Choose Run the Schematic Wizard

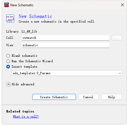click(x=8, y=61)
